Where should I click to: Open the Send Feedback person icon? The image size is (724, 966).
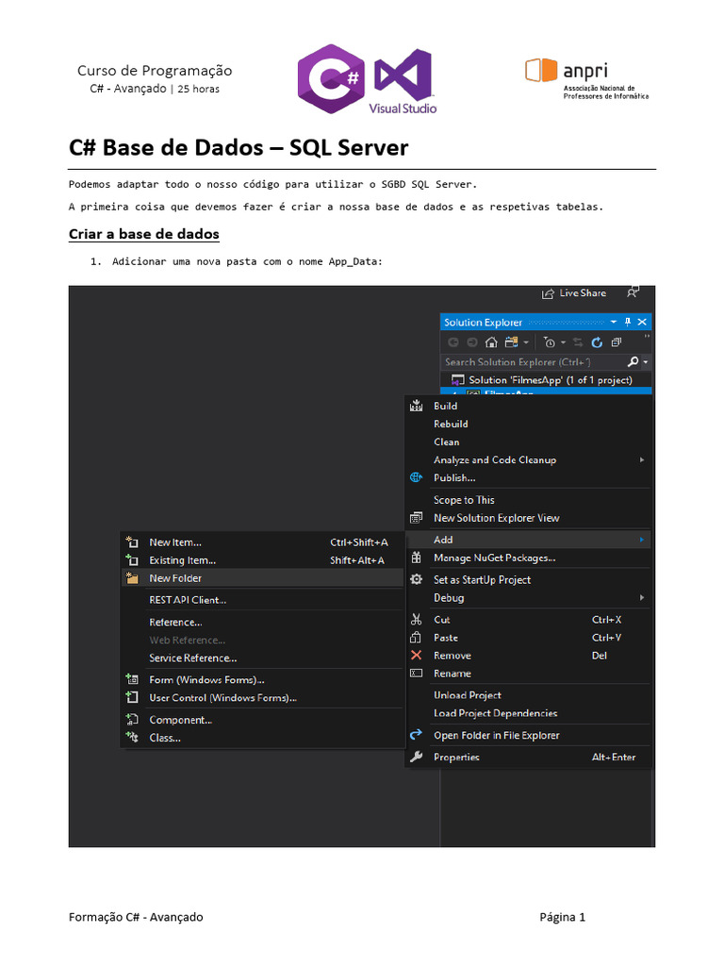pos(633,292)
